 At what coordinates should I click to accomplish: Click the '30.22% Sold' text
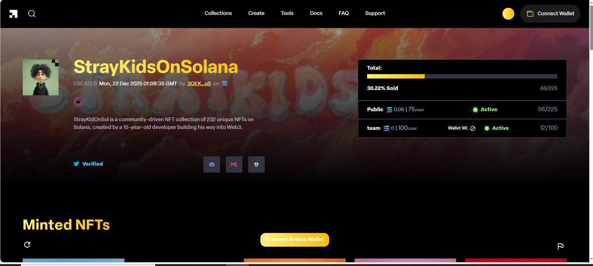[382, 88]
